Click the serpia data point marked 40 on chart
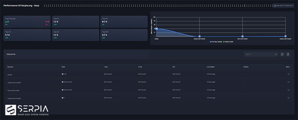298x120 pixels. (156, 29)
